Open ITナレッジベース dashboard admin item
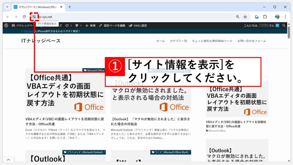293x165 pixels. coord(23,25)
